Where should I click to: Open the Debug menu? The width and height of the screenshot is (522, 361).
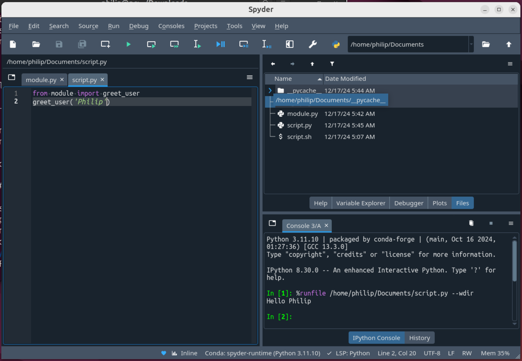[x=139, y=26]
